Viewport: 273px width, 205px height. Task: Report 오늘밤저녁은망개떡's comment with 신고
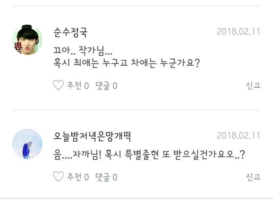pos(253,177)
